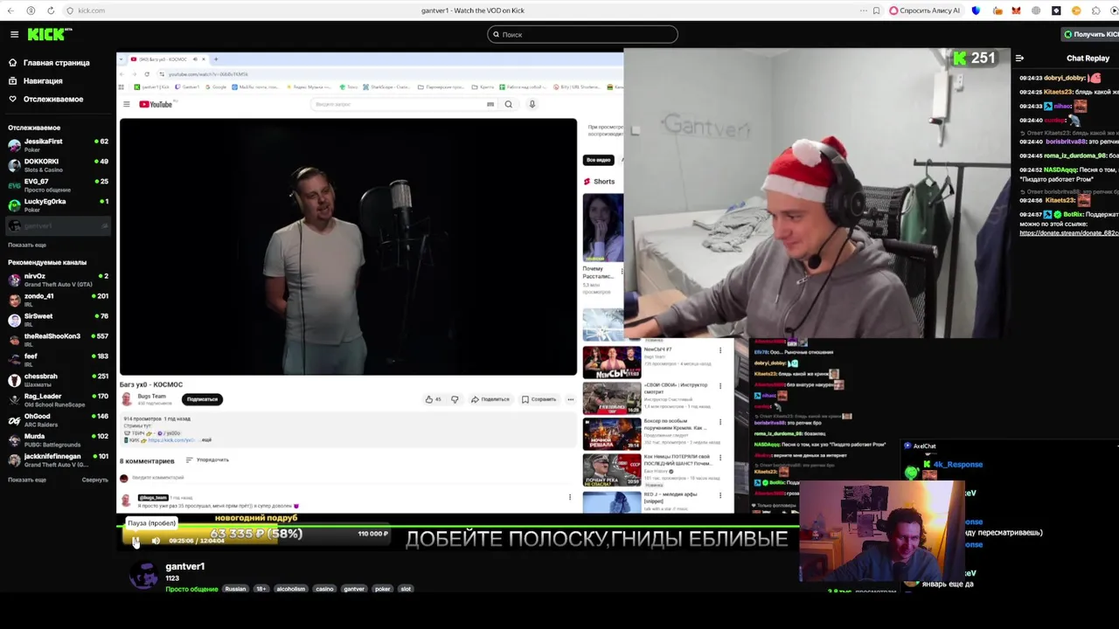The height and width of the screenshot is (629, 1119).
Task: Open the blue shield browser extension
Action: [976, 10]
